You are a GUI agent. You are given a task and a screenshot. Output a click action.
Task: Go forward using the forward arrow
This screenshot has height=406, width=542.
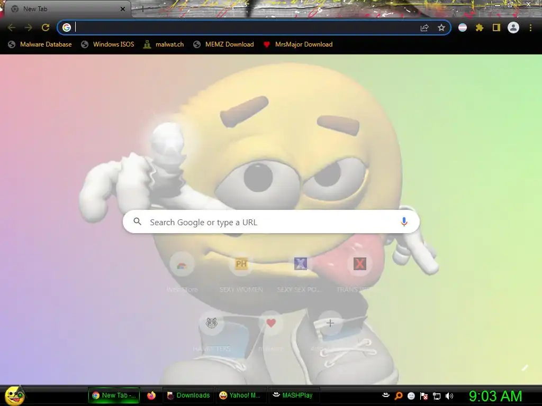click(29, 27)
